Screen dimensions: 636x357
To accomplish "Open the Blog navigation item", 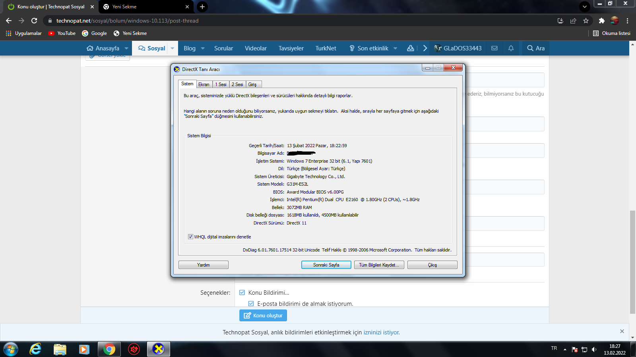I will click(x=190, y=48).
